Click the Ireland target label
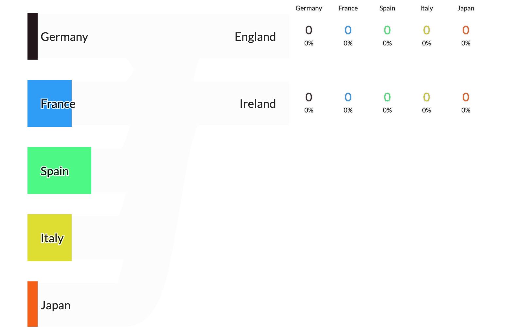This screenshot has width=513, height=327. coord(258,104)
